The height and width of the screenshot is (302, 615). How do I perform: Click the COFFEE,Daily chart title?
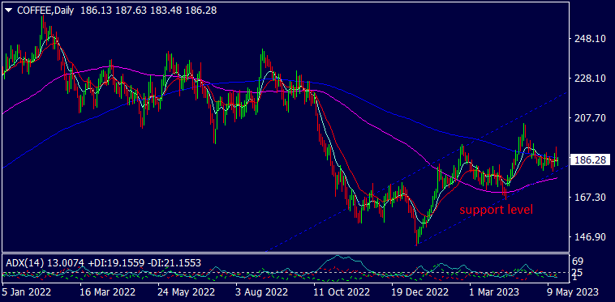click(x=45, y=11)
